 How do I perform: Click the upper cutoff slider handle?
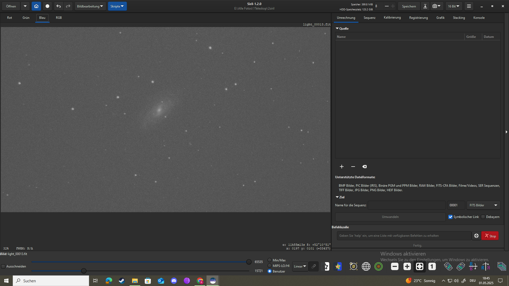[x=249, y=262]
